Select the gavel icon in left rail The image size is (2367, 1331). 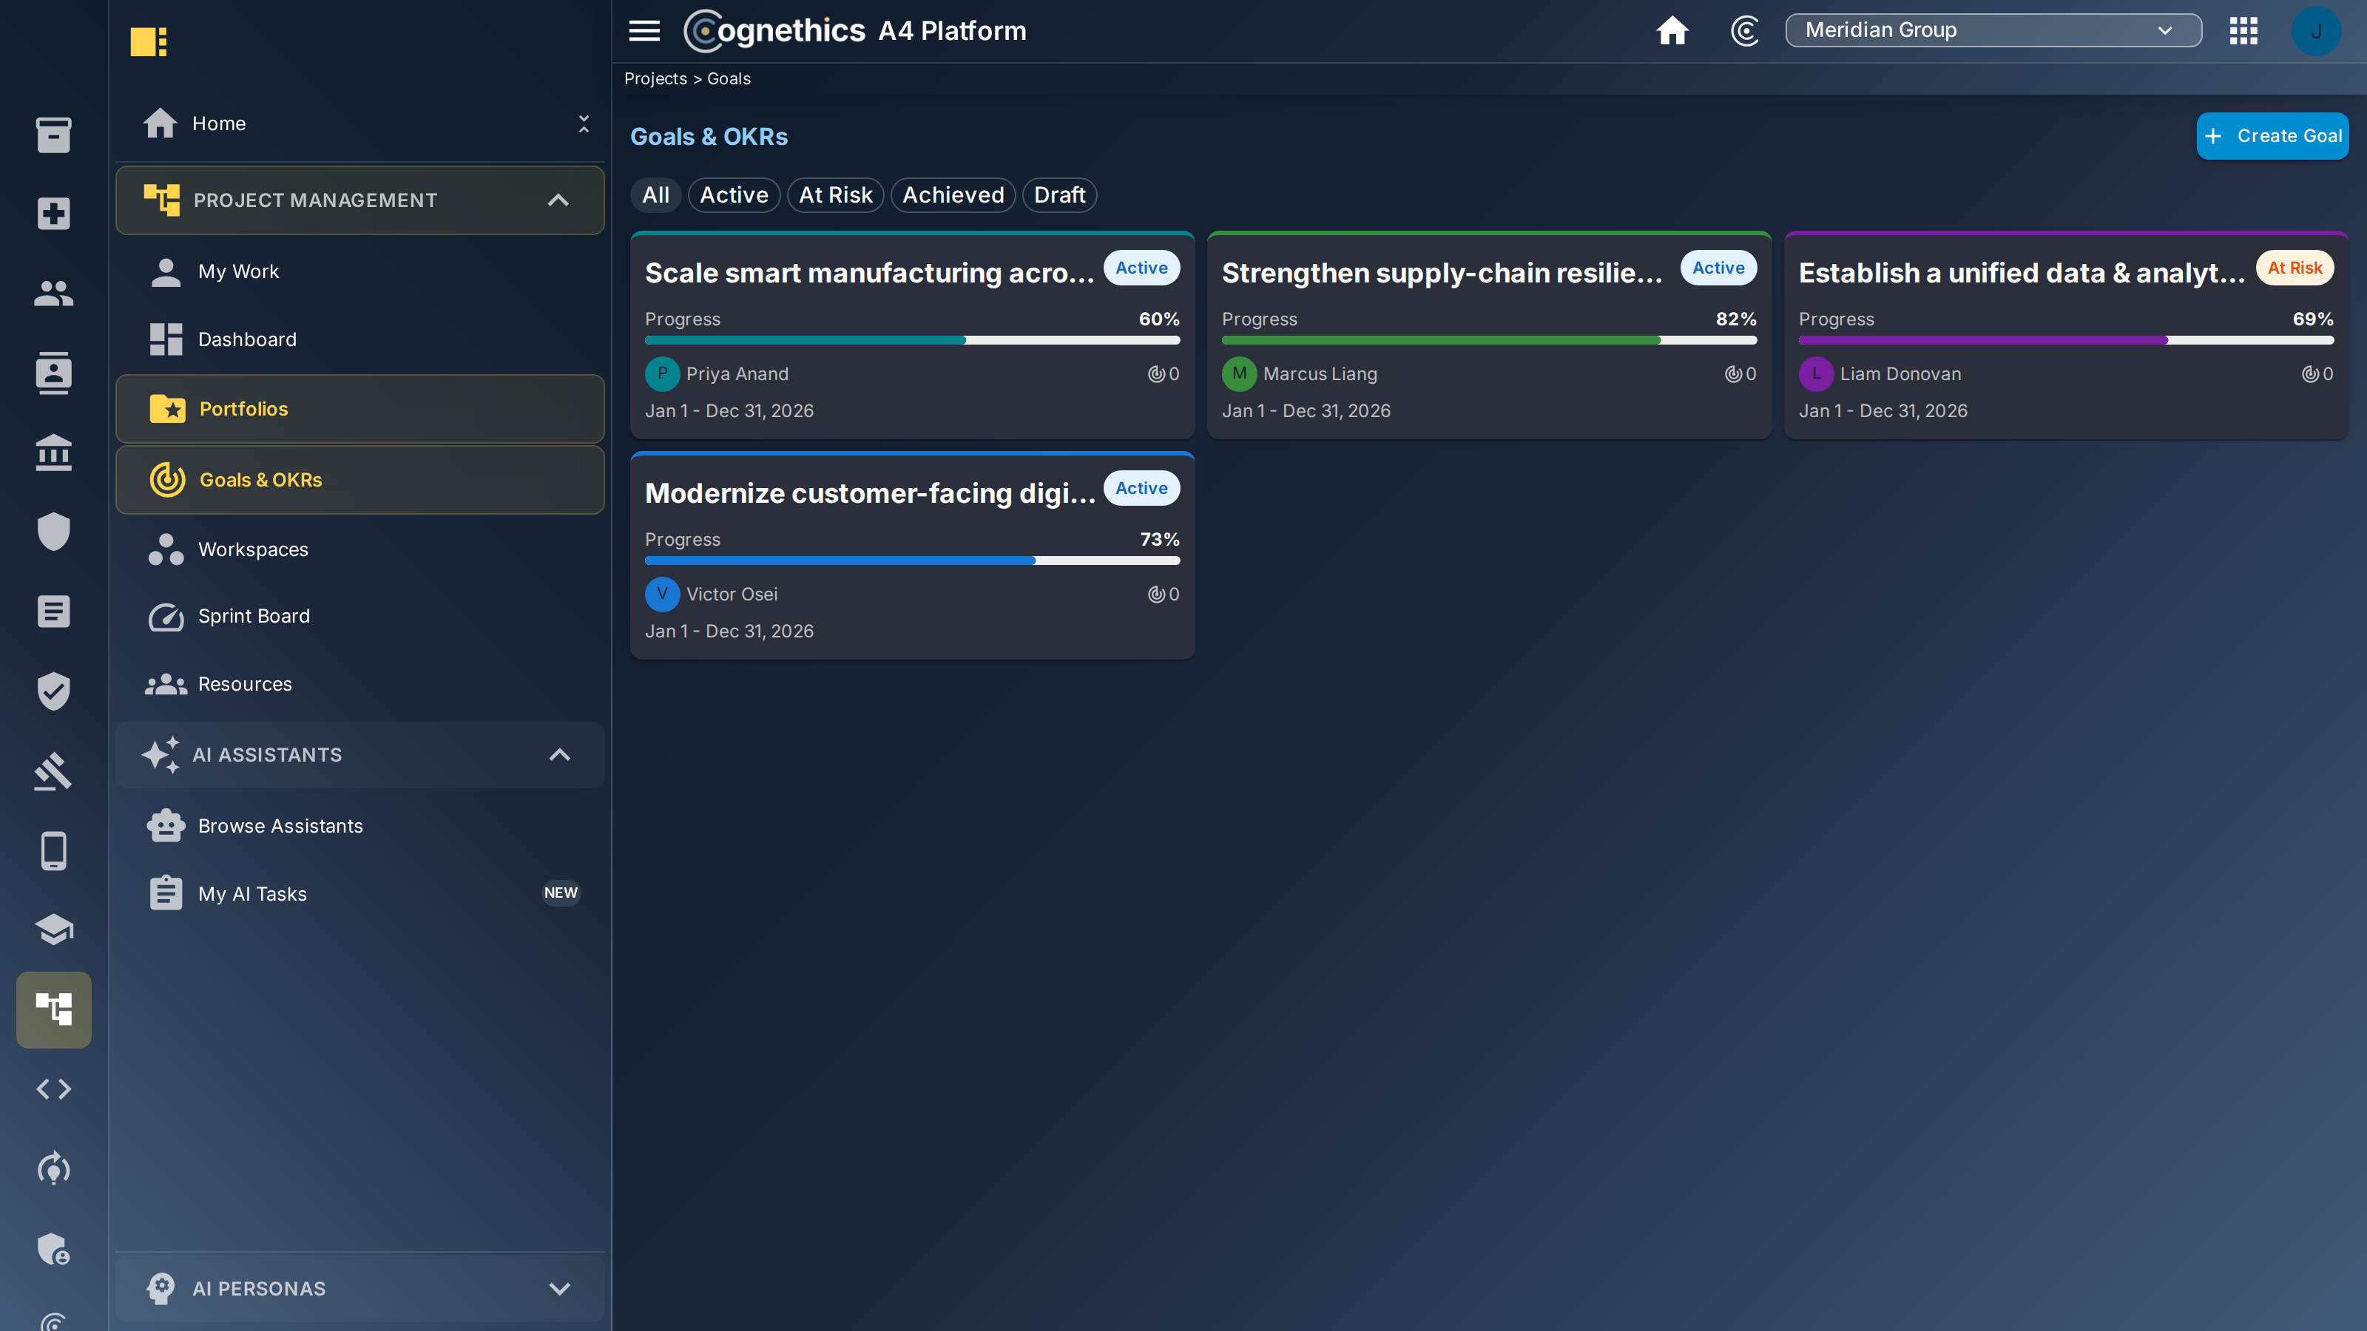pyautogui.click(x=53, y=771)
